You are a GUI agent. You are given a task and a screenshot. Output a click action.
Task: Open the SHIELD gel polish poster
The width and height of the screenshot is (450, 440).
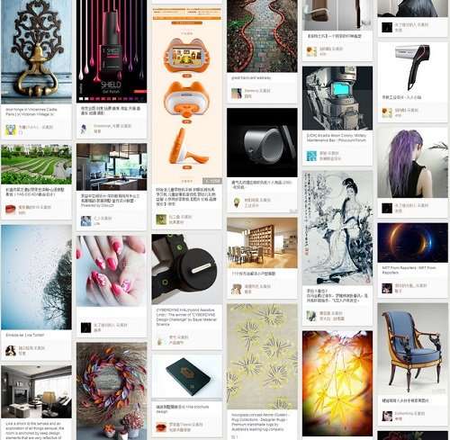[x=112, y=51]
